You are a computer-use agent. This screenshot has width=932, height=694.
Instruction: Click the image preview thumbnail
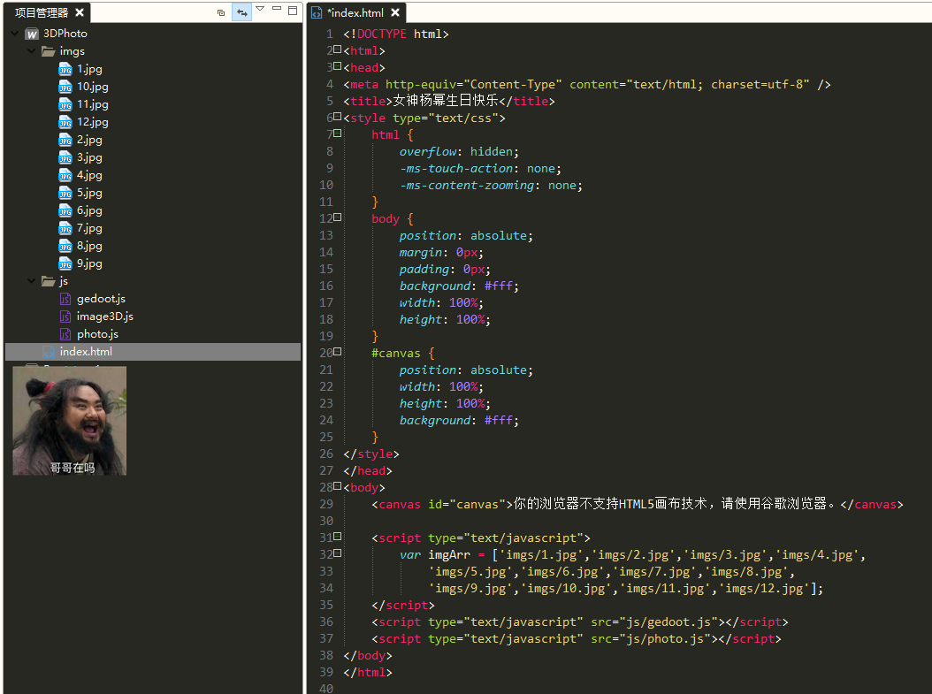click(70, 421)
